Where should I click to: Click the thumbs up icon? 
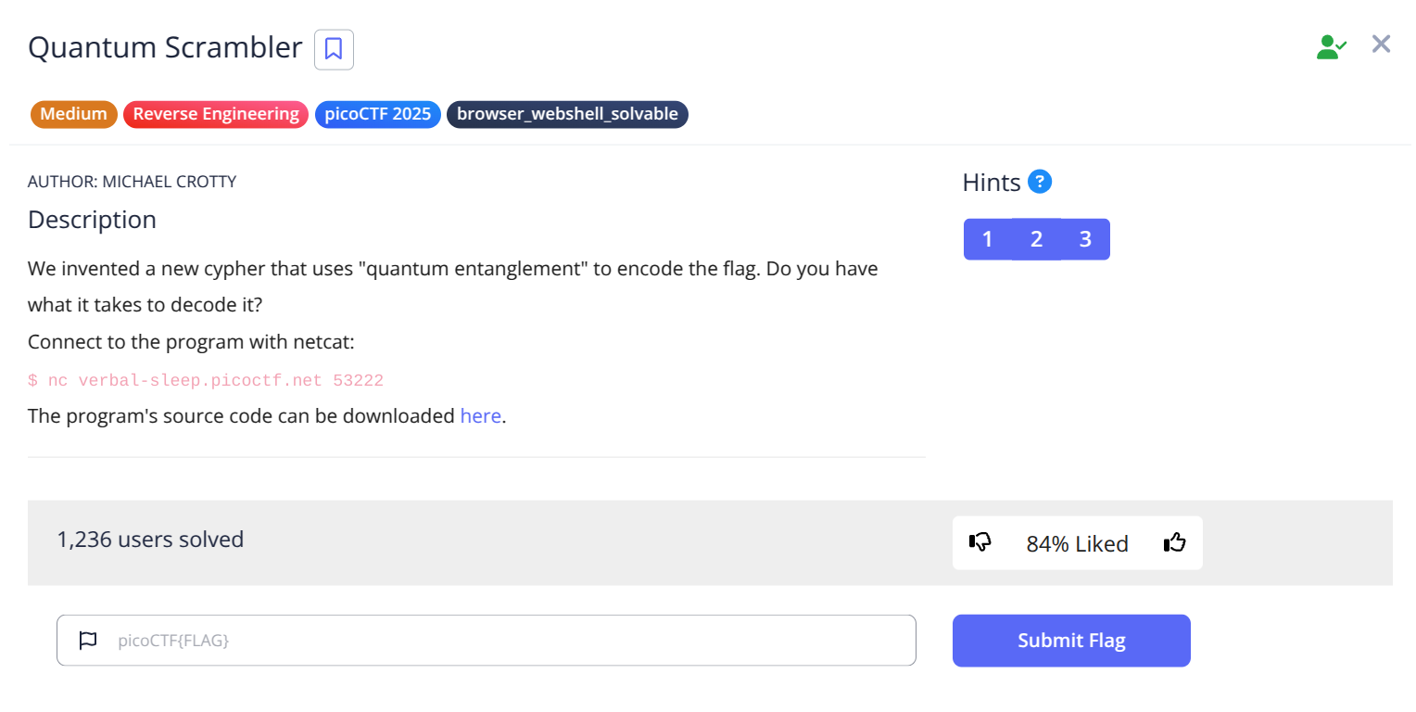(1174, 542)
